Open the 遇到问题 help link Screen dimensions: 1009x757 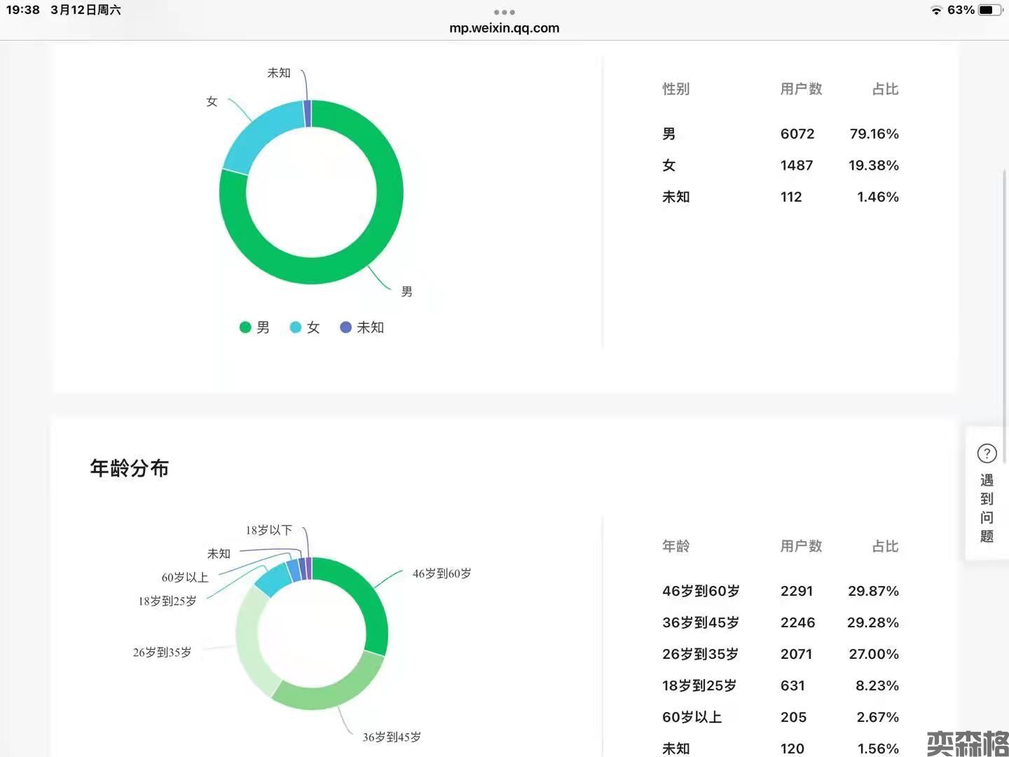tap(987, 508)
